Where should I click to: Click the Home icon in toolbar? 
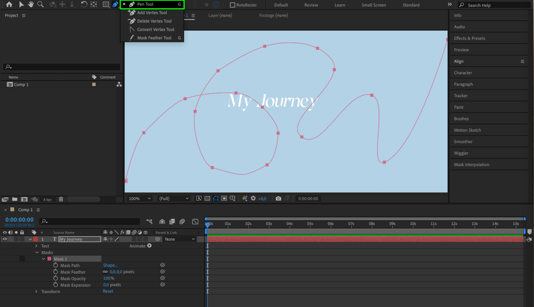click(x=9, y=4)
